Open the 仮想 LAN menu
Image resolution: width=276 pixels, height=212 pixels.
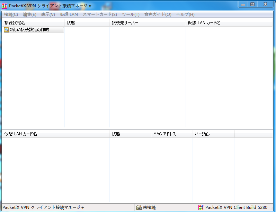69,15
